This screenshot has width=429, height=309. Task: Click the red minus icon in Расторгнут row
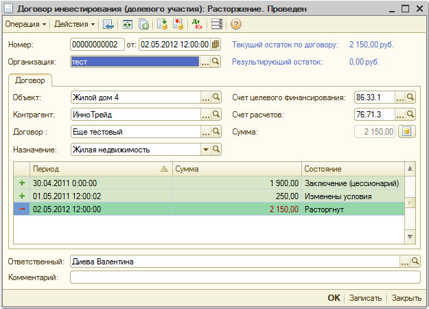click(22, 209)
